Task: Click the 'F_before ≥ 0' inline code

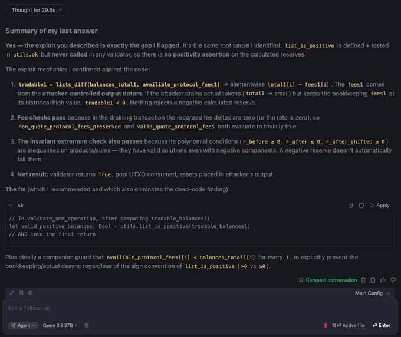Action: pos(261,142)
